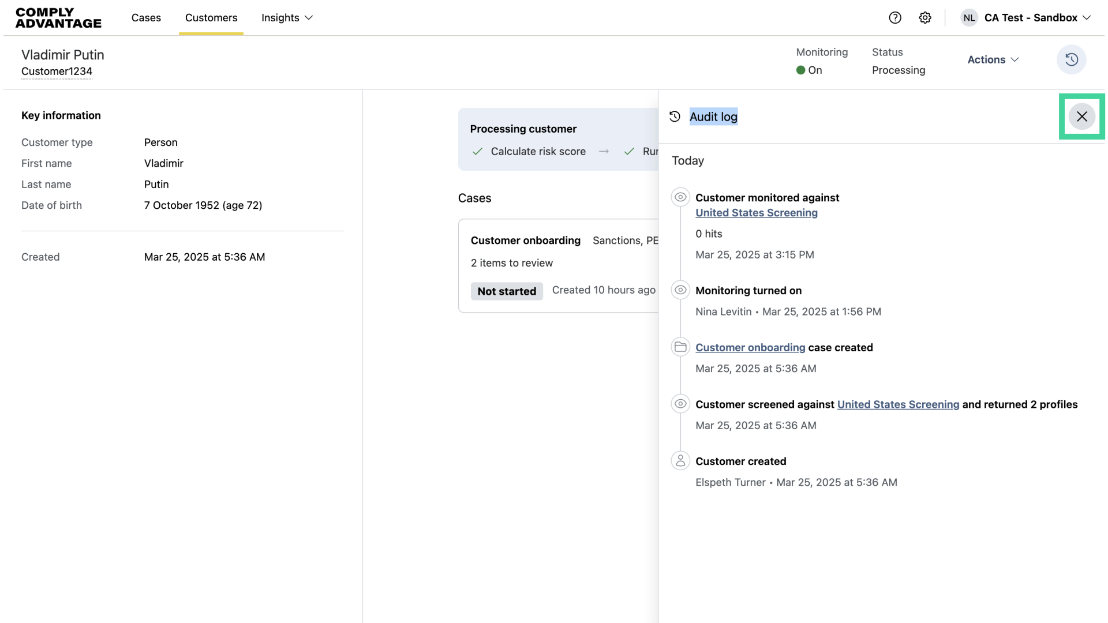Go to the Cases tab
The image size is (1108, 623).
point(146,18)
